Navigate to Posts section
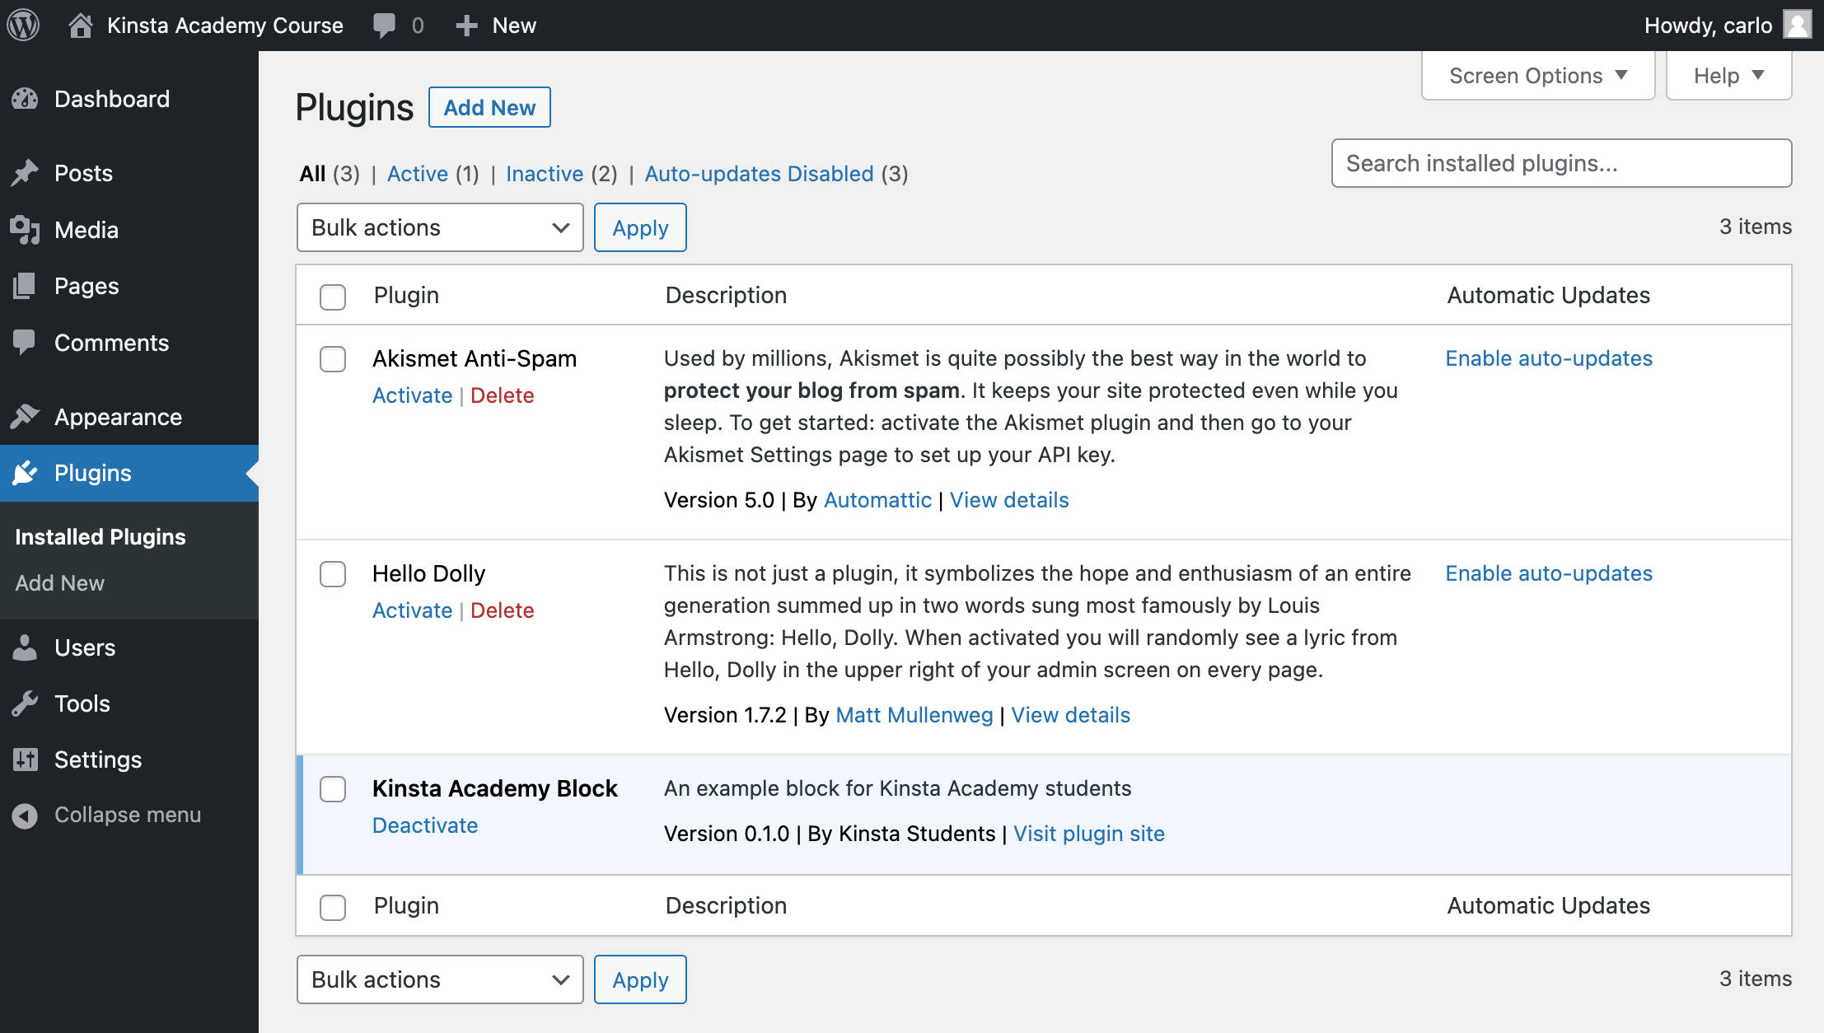The image size is (1824, 1033). point(82,173)
